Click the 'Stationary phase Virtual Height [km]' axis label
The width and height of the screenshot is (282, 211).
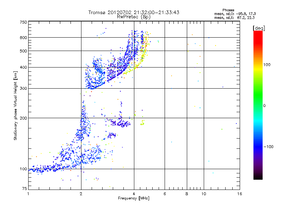[x=15, y=105]
